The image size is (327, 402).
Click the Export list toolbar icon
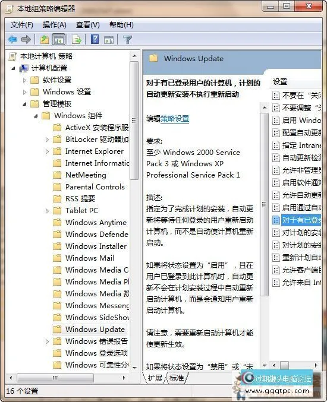[77, 39]
